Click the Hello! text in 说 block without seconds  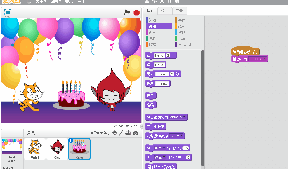click(x=159, y=65)
